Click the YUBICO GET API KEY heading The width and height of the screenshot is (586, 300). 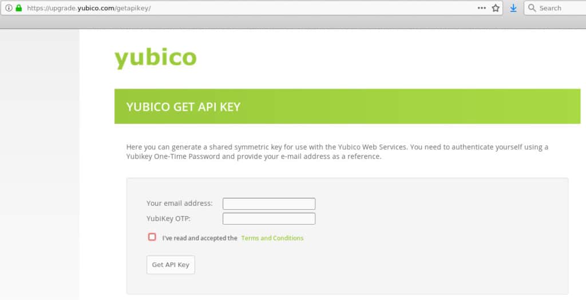click(183, 107)
